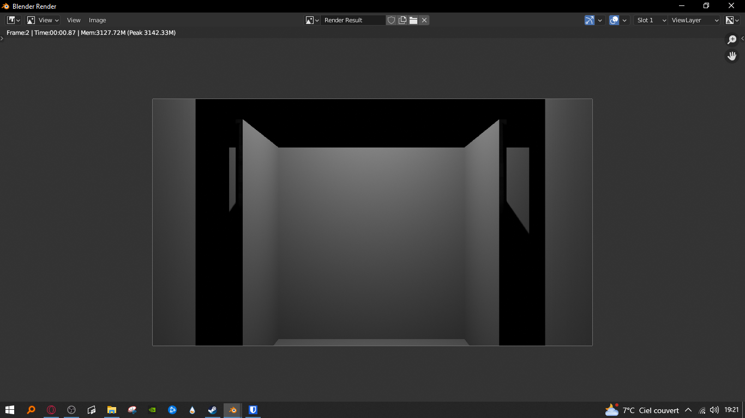Launch Opera from the taskbar

tap(51, 410)
